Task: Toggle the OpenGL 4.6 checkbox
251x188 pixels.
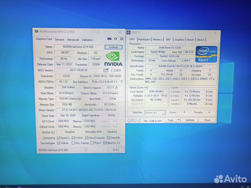Action: [x=105, y=143]
